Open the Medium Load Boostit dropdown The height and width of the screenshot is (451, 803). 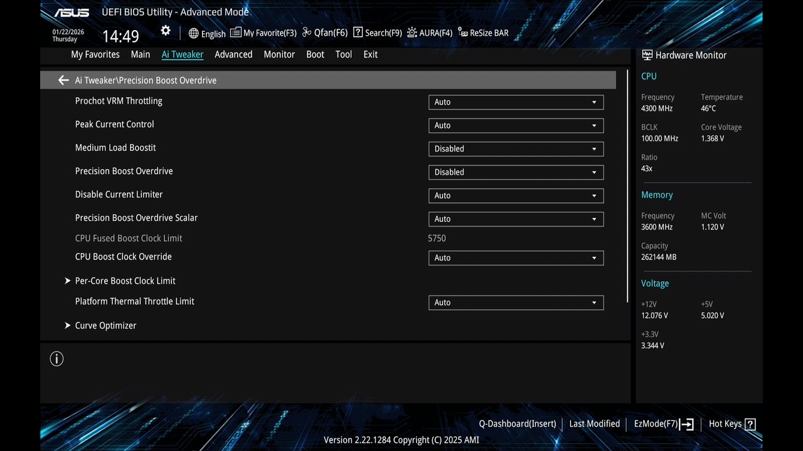click(516, 148)
